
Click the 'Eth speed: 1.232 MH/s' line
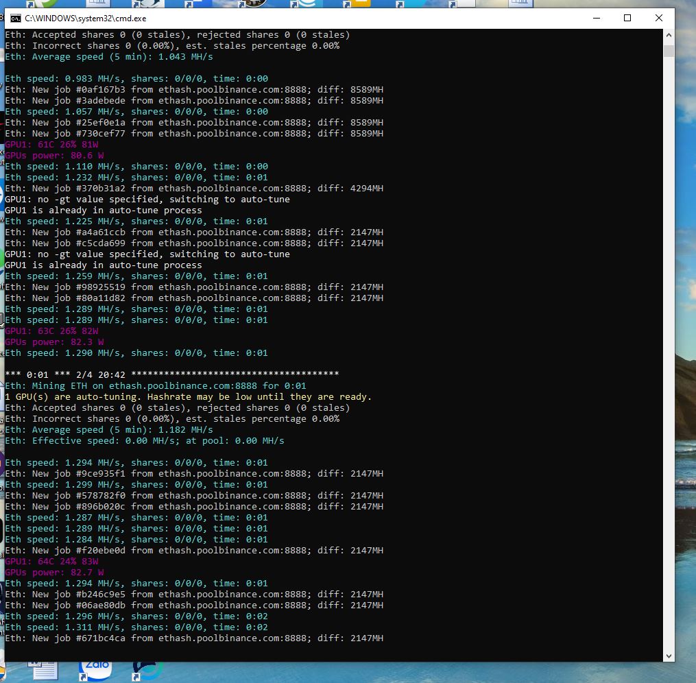pyautogui.click(x=136, y=178)
